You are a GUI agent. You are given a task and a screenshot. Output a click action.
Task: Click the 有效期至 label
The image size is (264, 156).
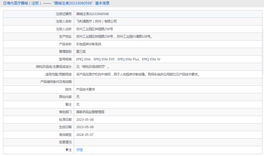[x=65, y=135]
